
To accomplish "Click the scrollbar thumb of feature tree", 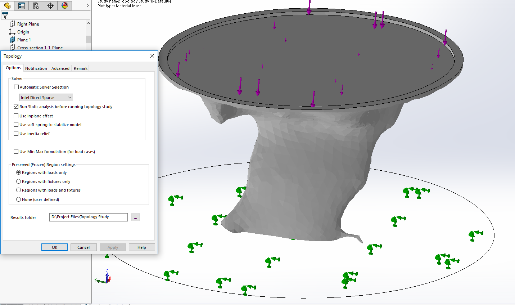I will [88, 39].
